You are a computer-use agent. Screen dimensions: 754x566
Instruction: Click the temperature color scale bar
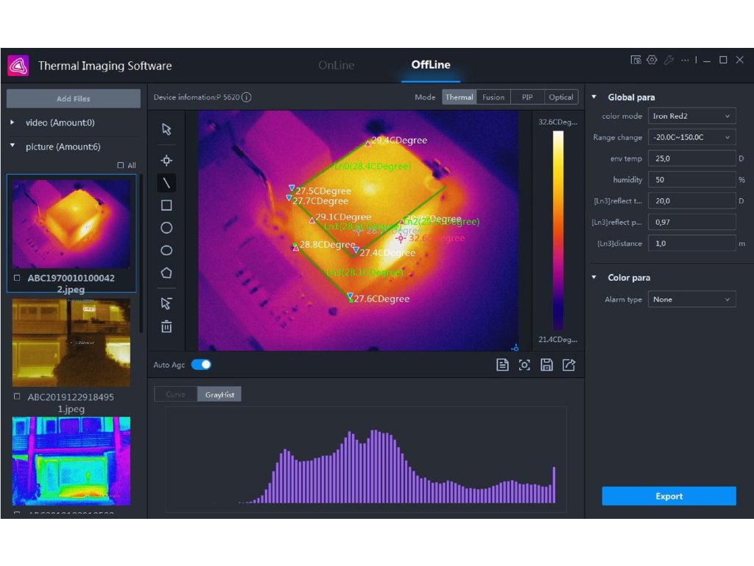click(x=558, y=230)
